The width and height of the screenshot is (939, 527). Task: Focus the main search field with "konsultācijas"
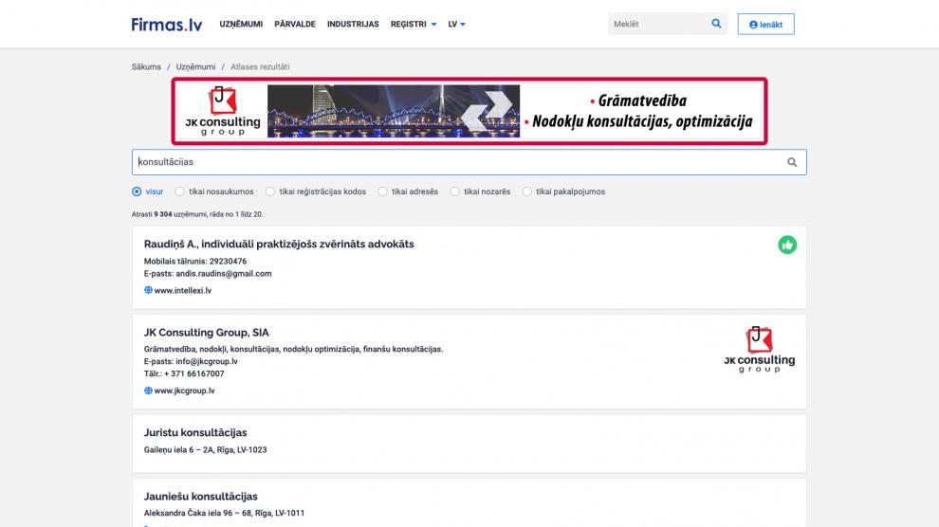click(x=455, y=162)
